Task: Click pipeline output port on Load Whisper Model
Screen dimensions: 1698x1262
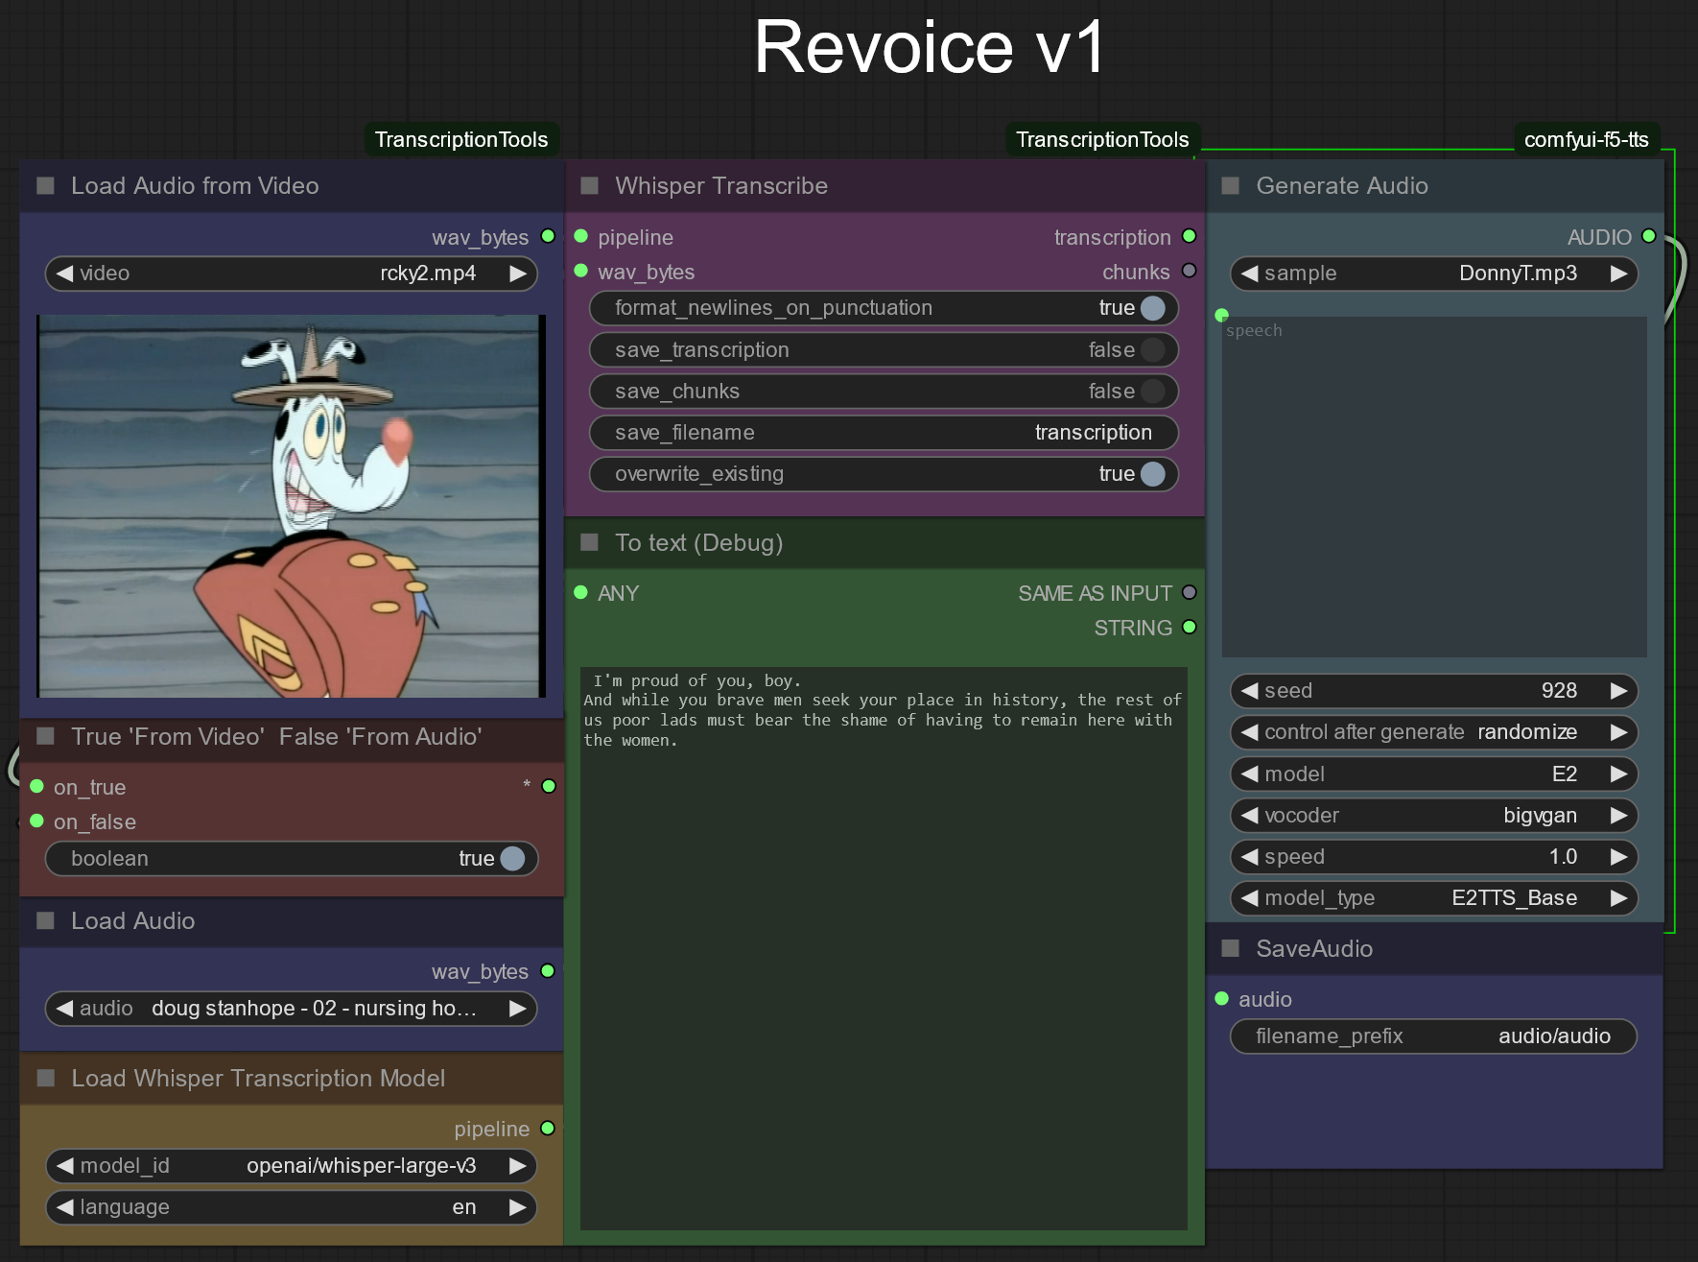Action: [x=548, y=1128]
